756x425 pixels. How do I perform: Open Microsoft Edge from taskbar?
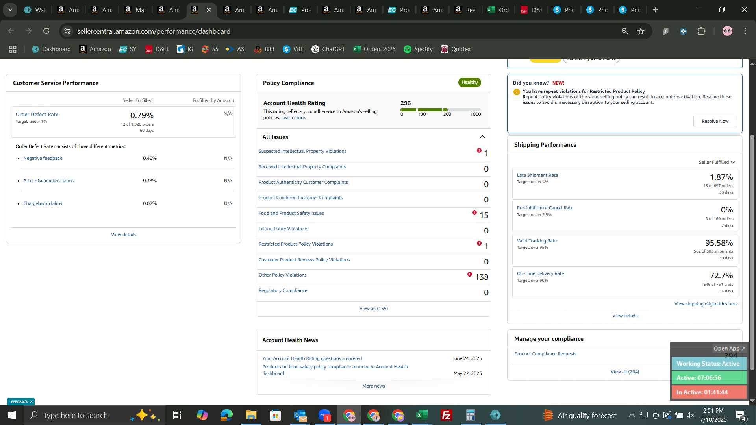tap(226, 415)
